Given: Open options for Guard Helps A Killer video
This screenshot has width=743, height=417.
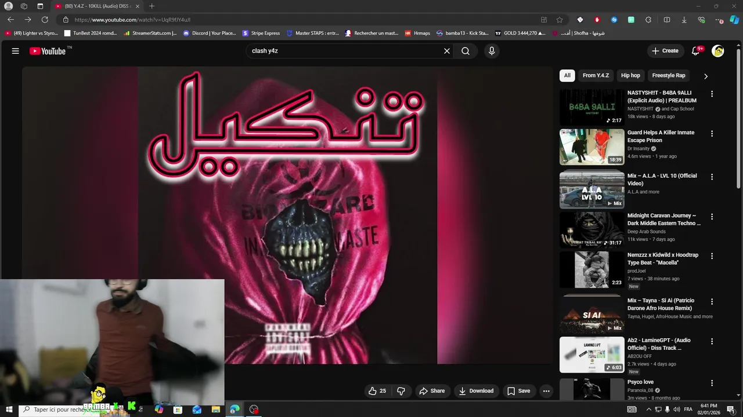Looking at the screenshot, I should (x=712, y=134).
